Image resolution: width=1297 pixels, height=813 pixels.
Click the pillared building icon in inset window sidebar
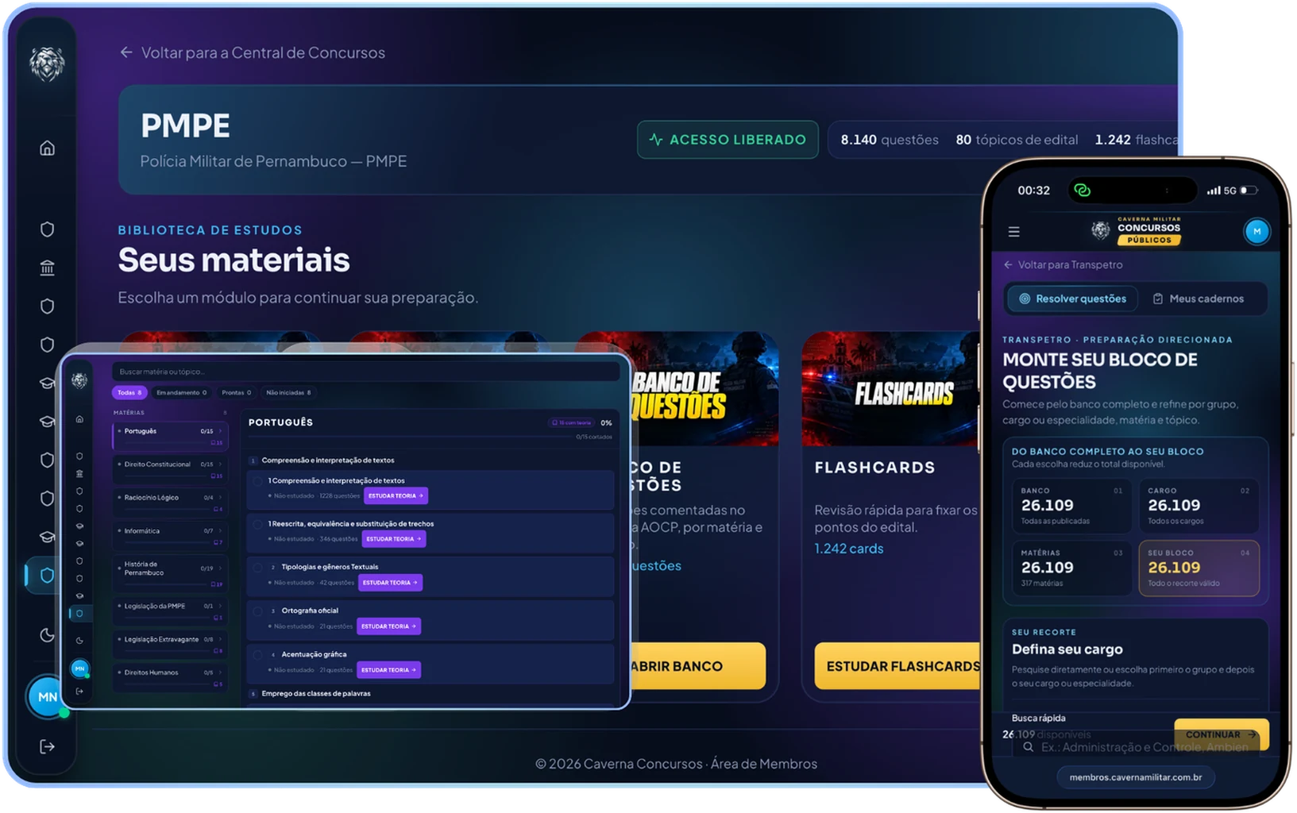tap(79, 474)
